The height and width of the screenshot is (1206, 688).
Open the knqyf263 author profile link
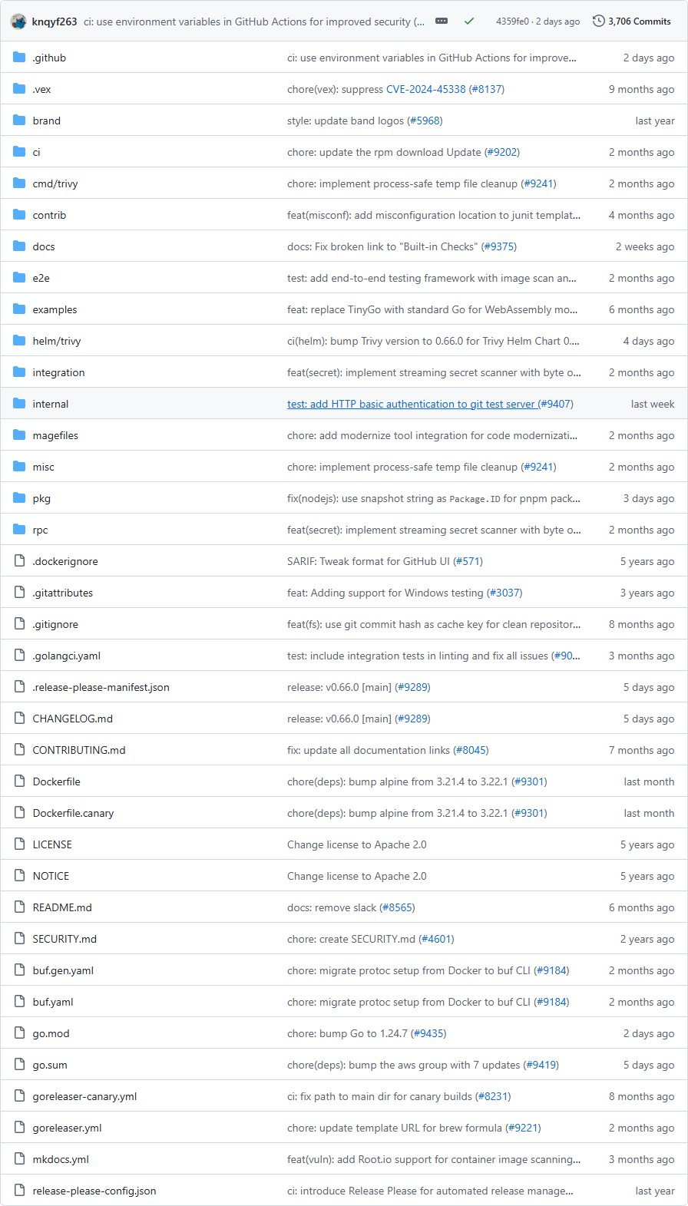pos(55,21)
